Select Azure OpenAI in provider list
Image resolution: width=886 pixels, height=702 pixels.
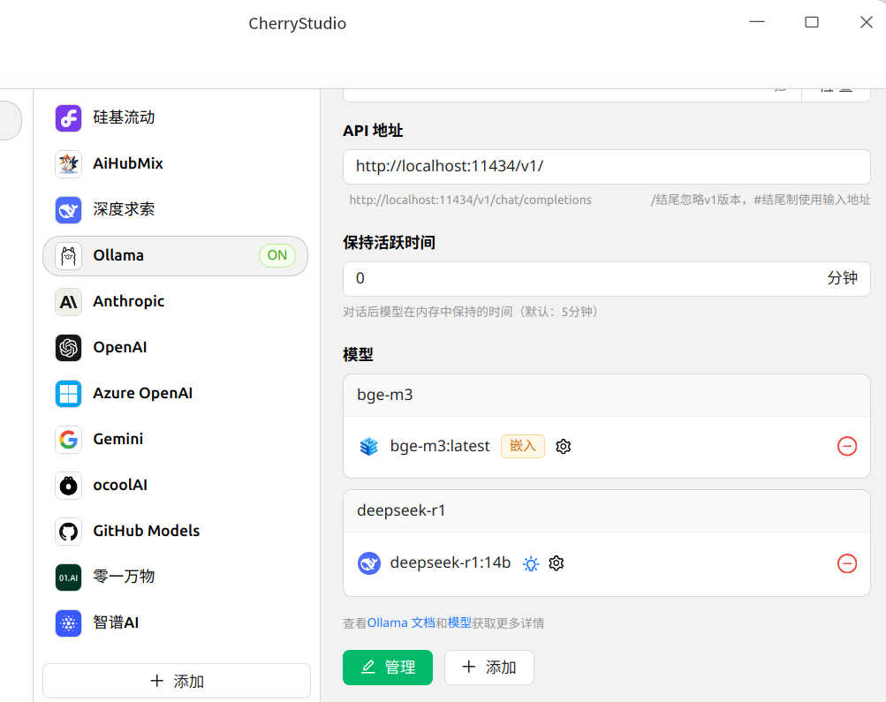[x=175, y=394]
